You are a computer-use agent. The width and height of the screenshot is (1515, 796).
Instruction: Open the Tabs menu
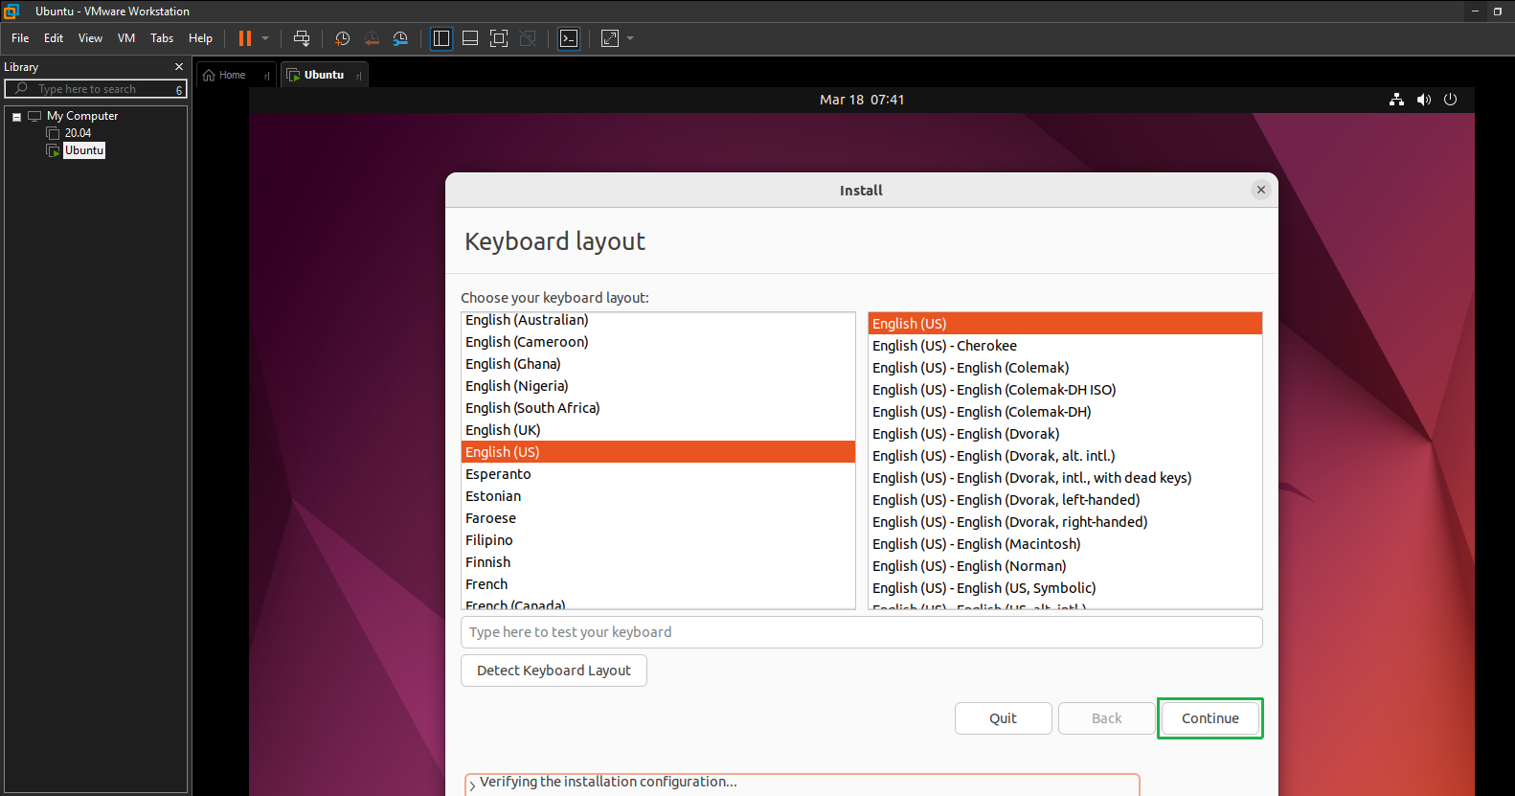tap(162, 38)
